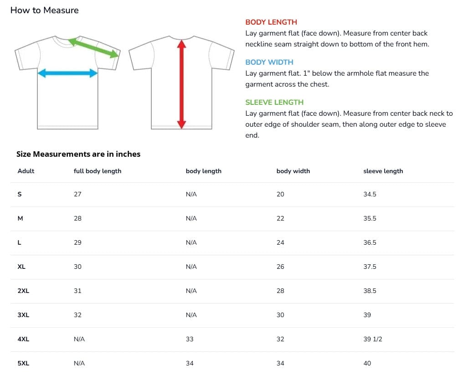This screenshot has height=375, width=463.
Task: Select the size S row label
Action: coord(20,194)
